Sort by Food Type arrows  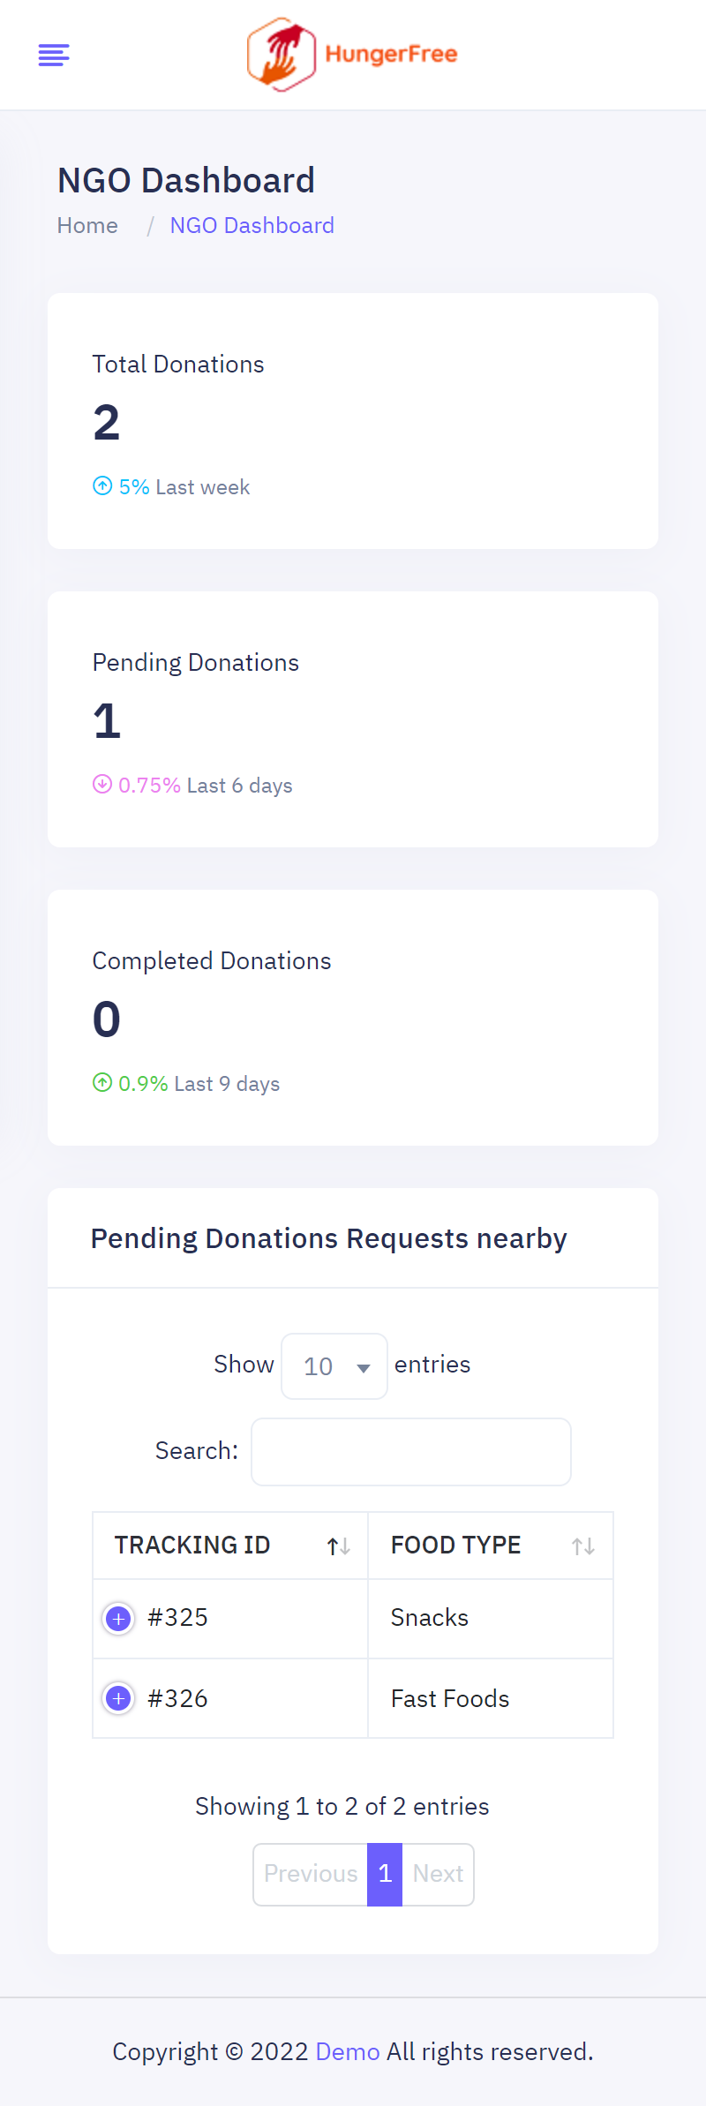click(582, 1546)
